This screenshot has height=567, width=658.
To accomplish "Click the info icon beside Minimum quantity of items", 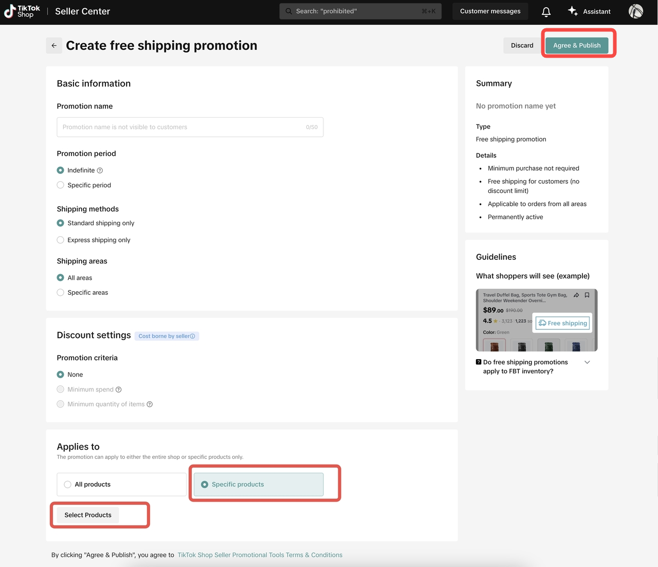I will pos(150,404).
